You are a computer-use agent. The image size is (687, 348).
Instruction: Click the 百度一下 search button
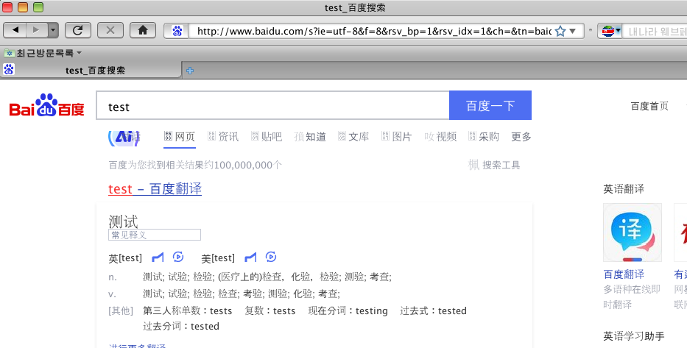coord(490,105)
